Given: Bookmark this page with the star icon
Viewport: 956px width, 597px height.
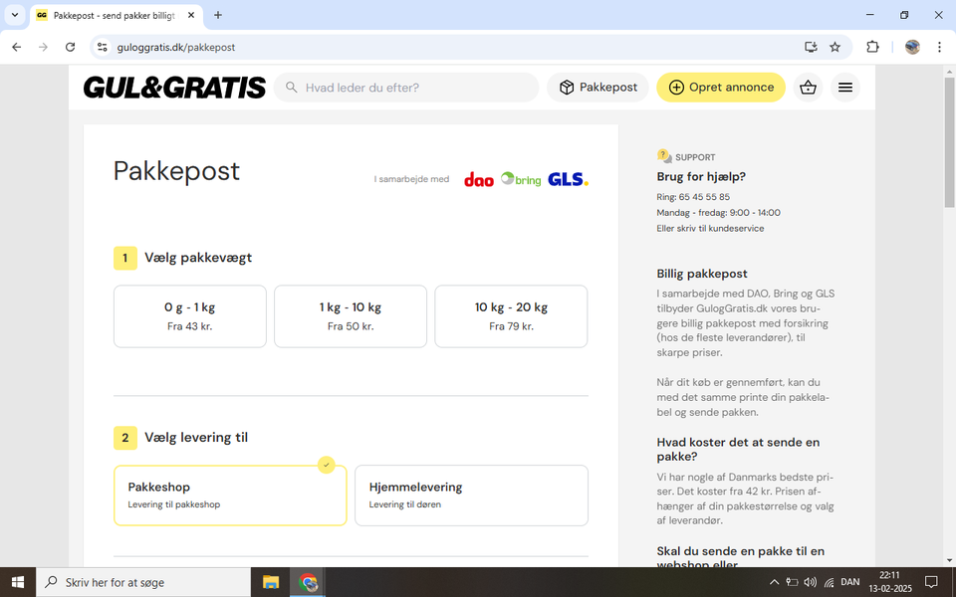Looking at the screenshot, I should click(836, 47).
